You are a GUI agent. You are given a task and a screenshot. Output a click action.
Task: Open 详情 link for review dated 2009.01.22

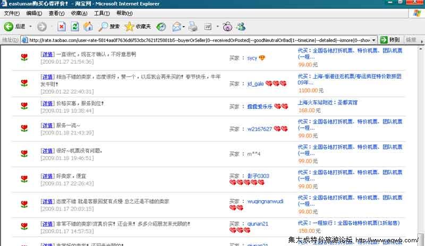47,77
